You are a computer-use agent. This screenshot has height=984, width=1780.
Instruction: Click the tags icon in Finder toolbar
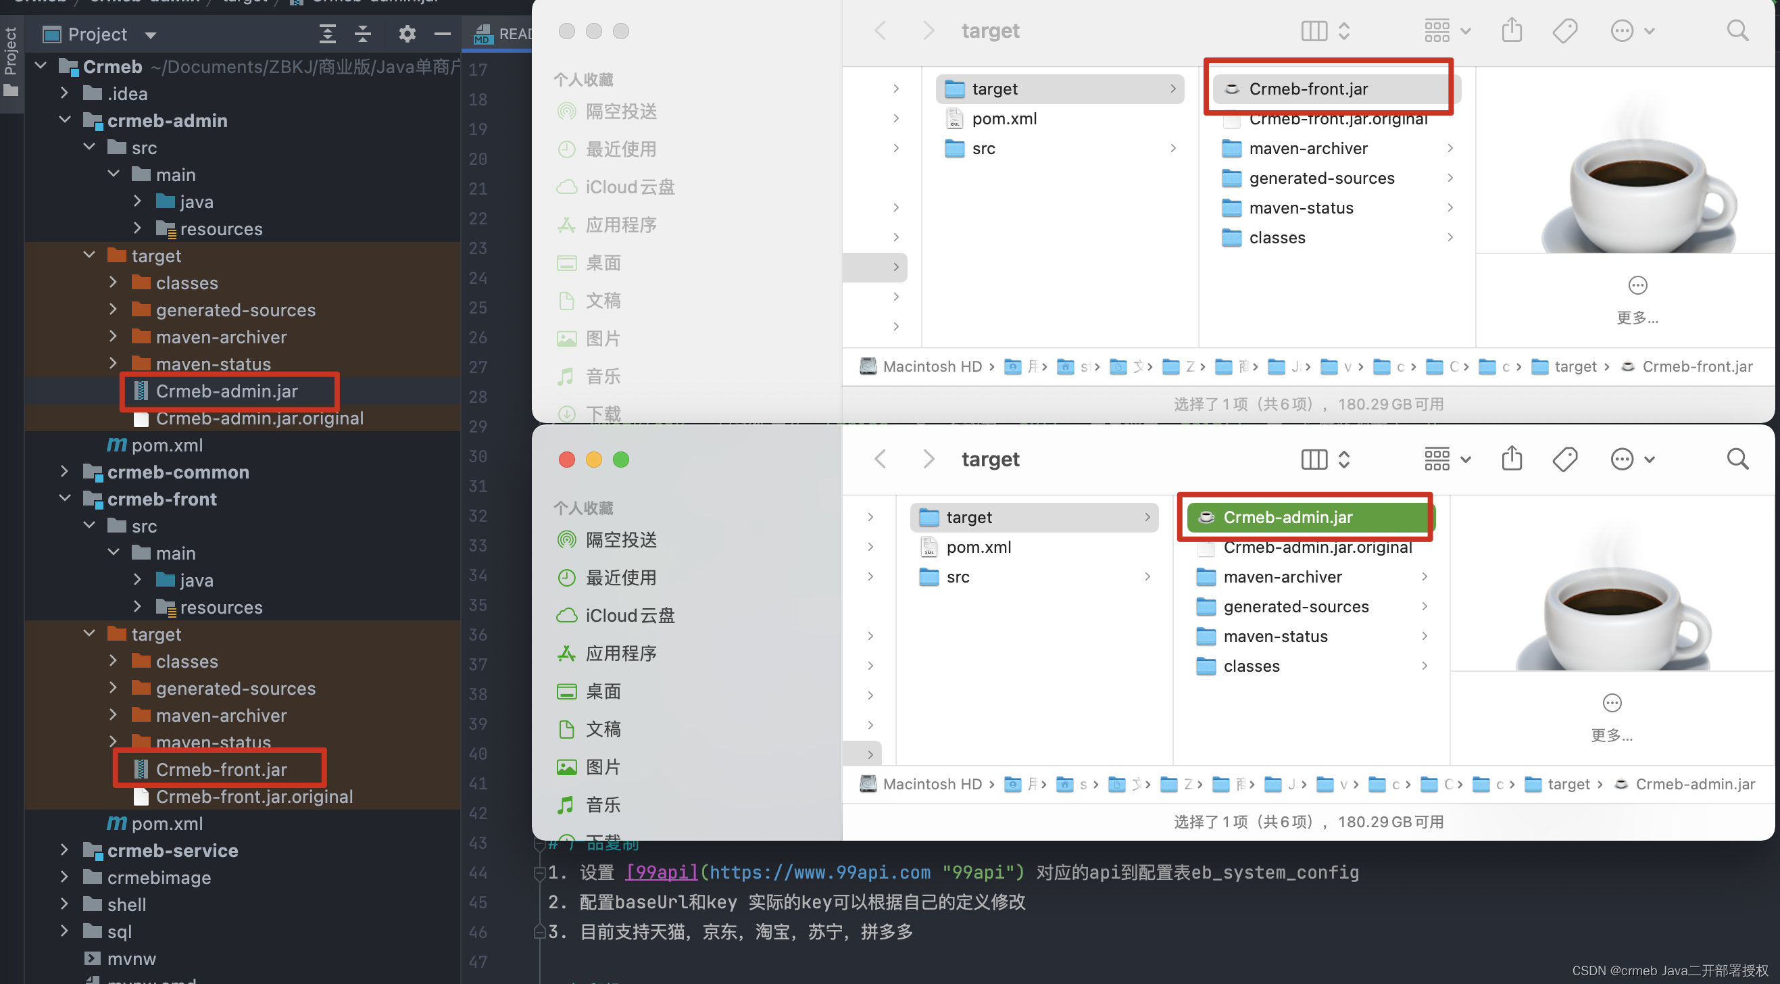tap(1565, 30)
